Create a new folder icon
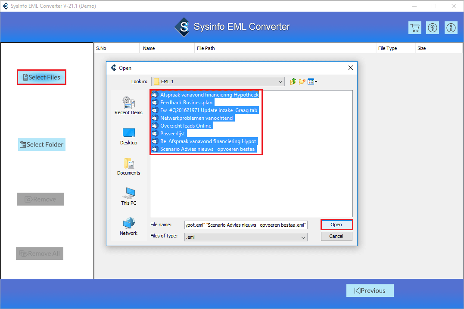Image resolution: width=464 pixels, height=309 pixels. point(302,82)
